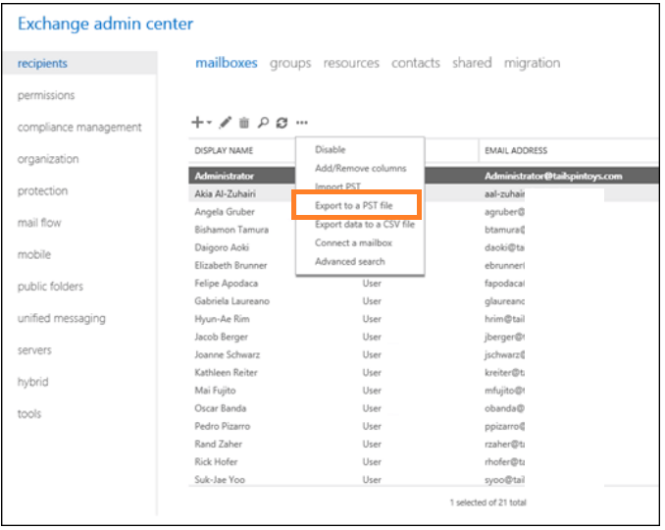
Task: Open the tools section
Action: tap(29, 414)
